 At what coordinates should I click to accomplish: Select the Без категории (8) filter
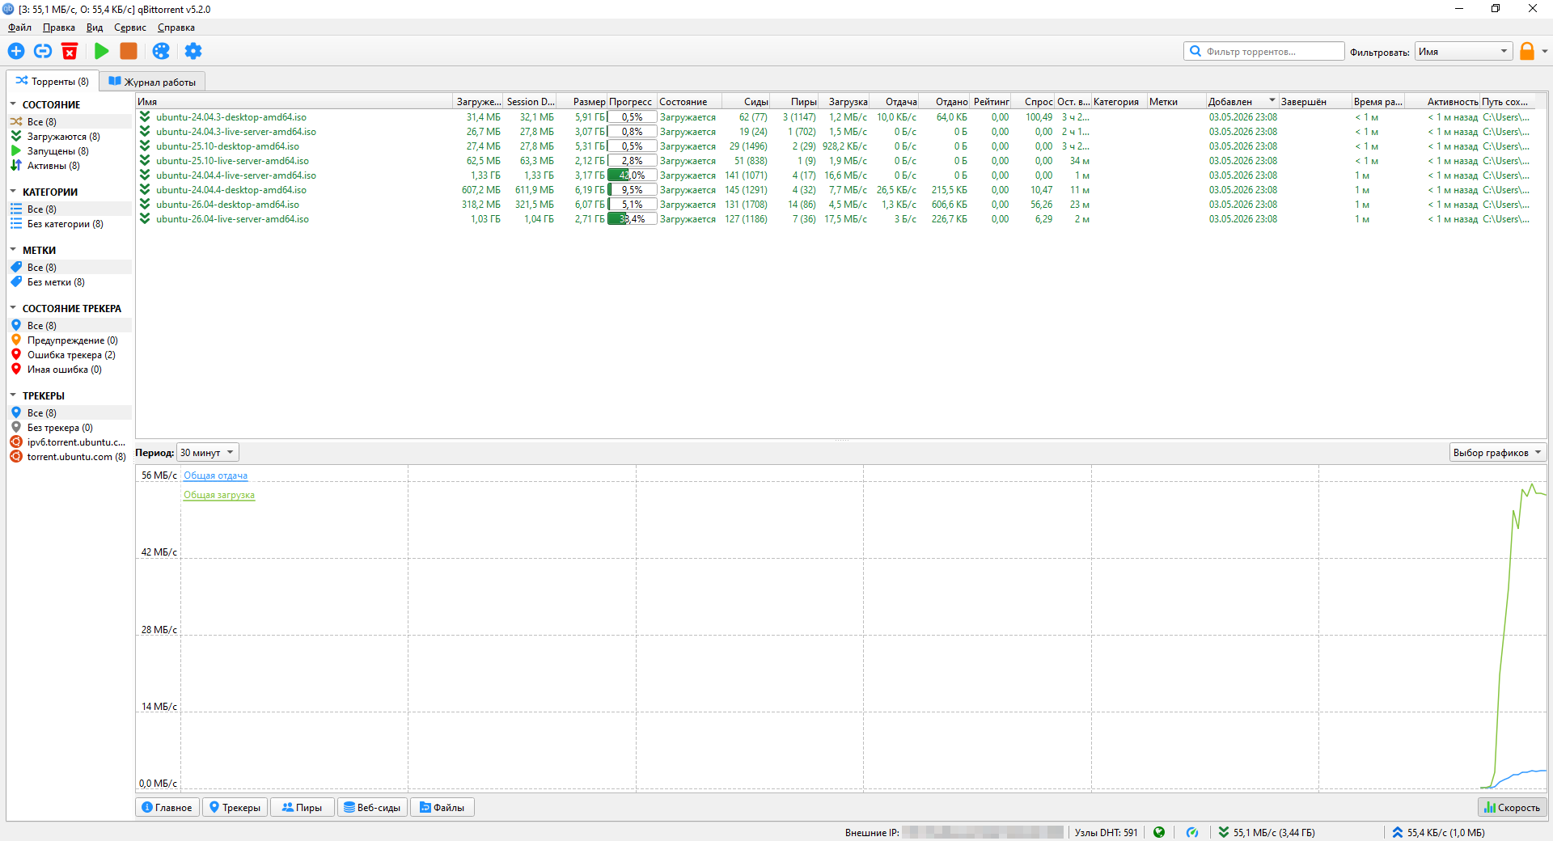coord(69,224)
